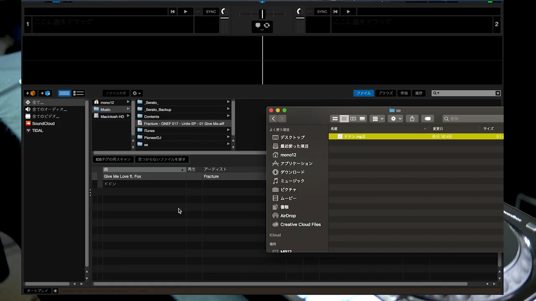The width and height of the screenshot is (536, 301).
Task: Click ID3タグの再スキャン rescan button
Action: 113,159
